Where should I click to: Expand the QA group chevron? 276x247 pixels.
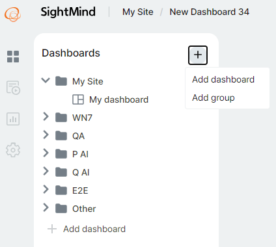coord(46,135)
